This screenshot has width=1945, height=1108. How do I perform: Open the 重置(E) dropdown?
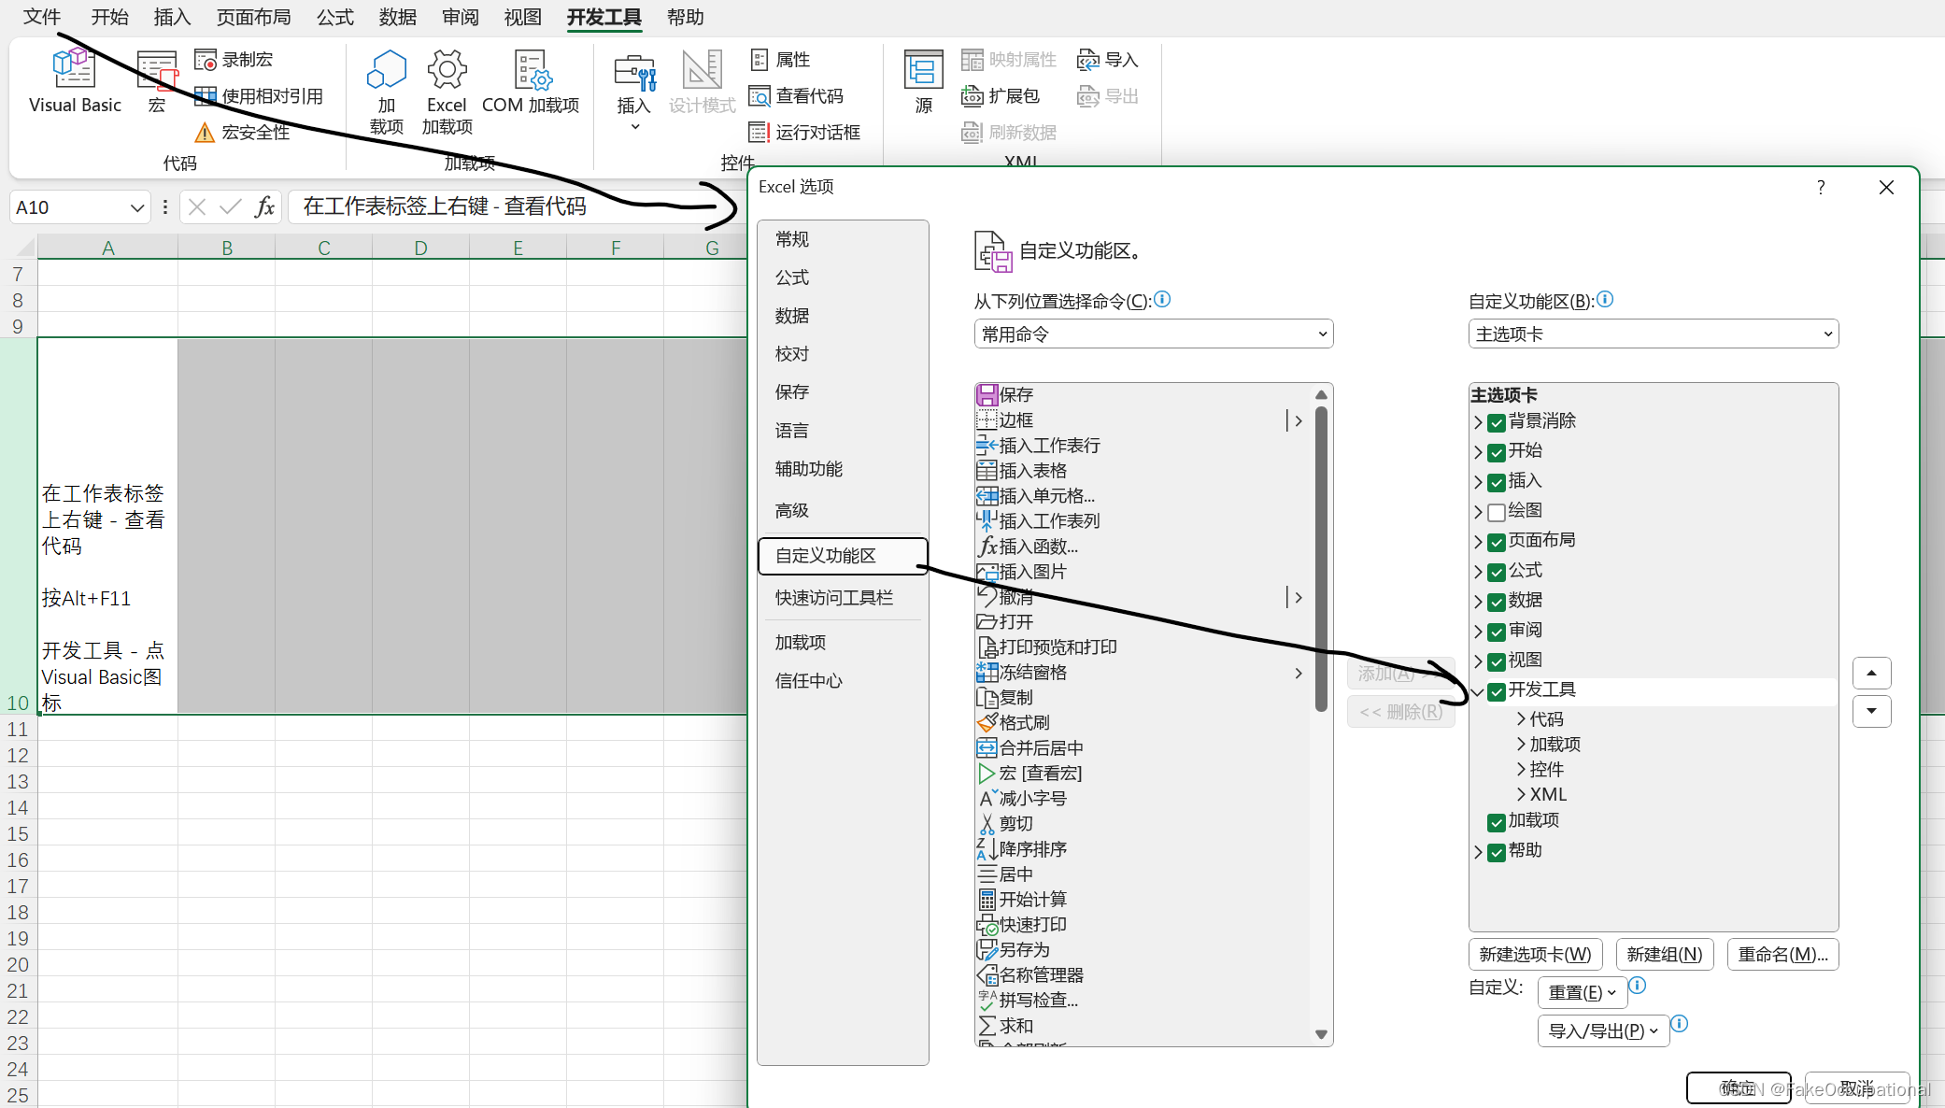coord(1583,993)
